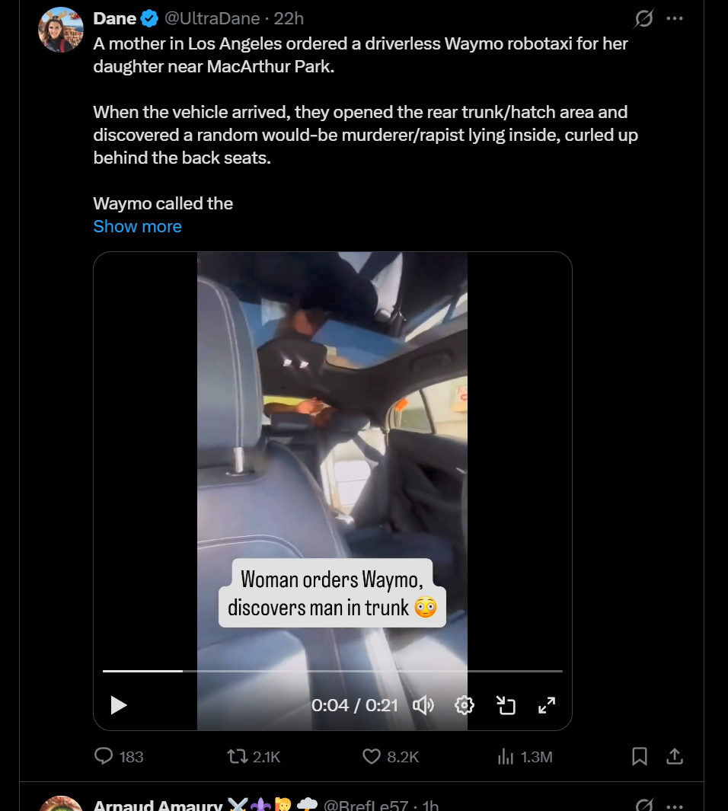
Task: Open the video in picture-in-picture
Action: click(506, 705)
